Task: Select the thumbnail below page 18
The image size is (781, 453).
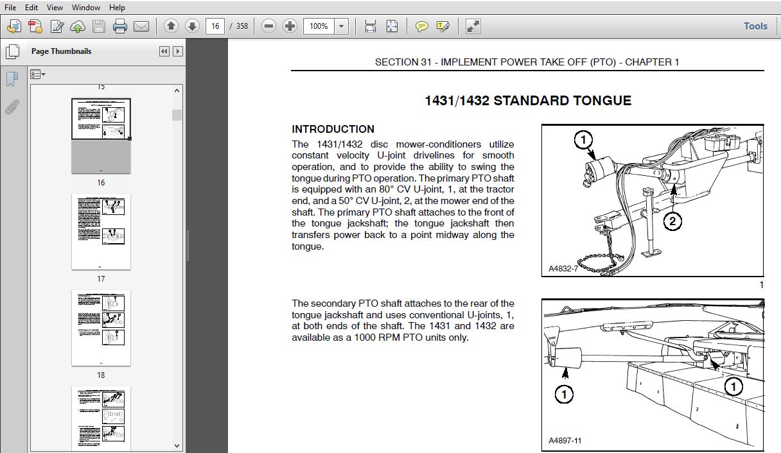Action: coord(101,418)
